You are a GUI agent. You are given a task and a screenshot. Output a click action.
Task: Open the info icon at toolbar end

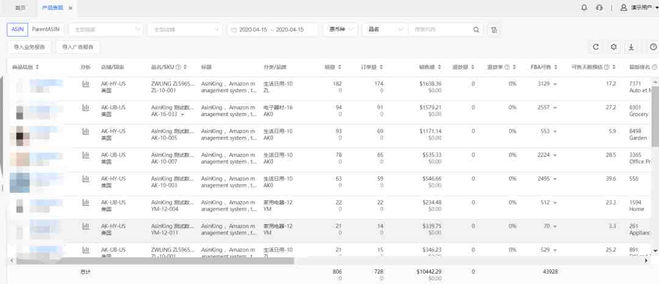653,47
